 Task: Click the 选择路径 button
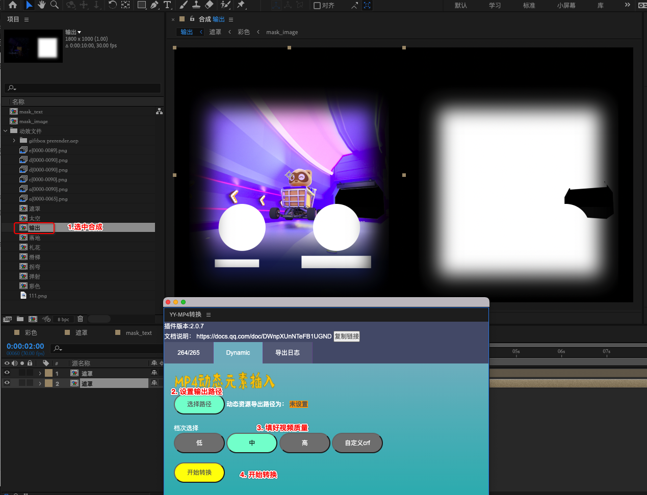[x=199, y=404]
